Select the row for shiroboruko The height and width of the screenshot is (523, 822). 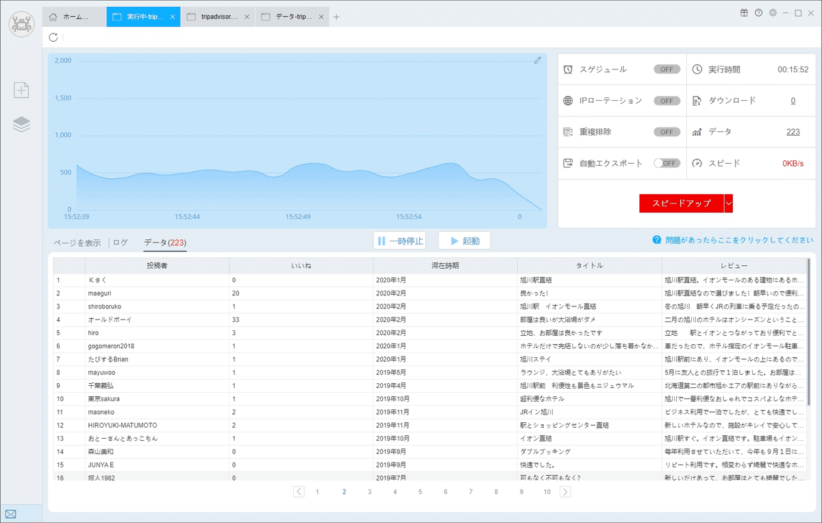click(x=430, y=306)
